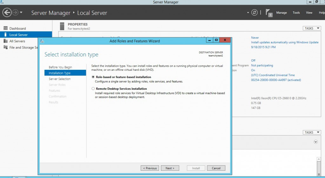Viewport: 325px width, 178px height.
Task: Click the '0.75 GB' memory value
Action: click(x=256, y=103)
